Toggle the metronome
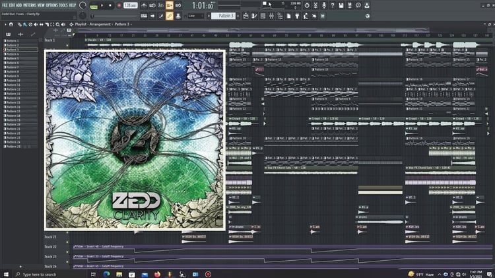The image size is (495, 278). tap(144, 5)
